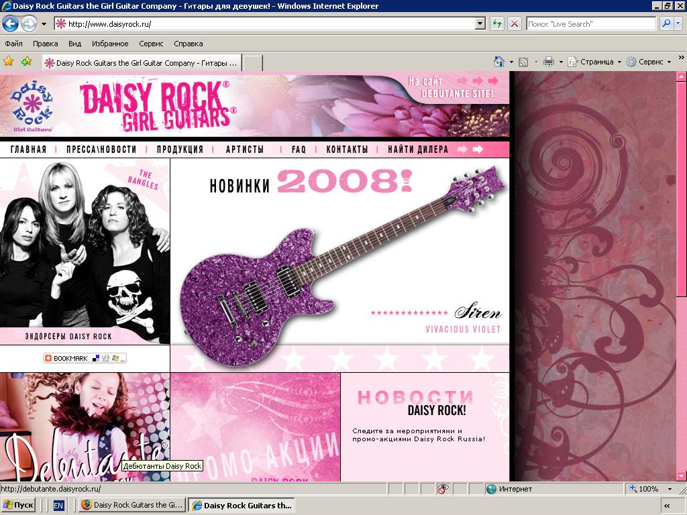Click the Bookmark share button

point(85,358)
